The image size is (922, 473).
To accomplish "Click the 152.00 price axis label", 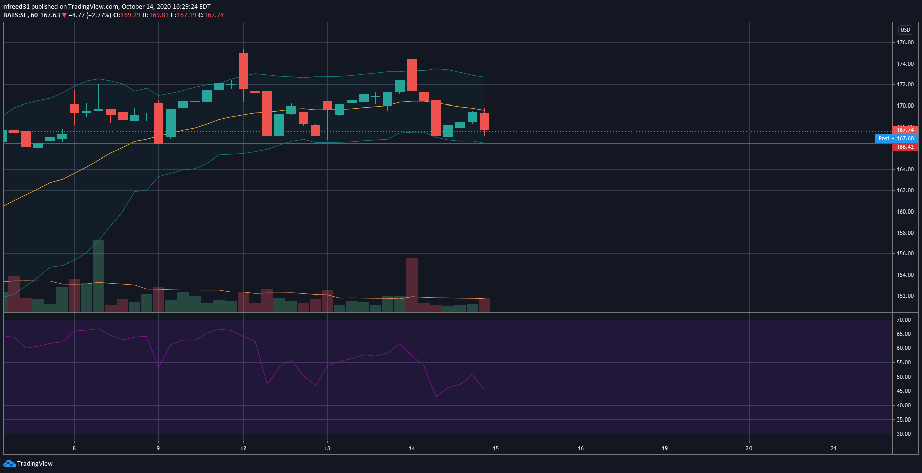I will point(905,296).
